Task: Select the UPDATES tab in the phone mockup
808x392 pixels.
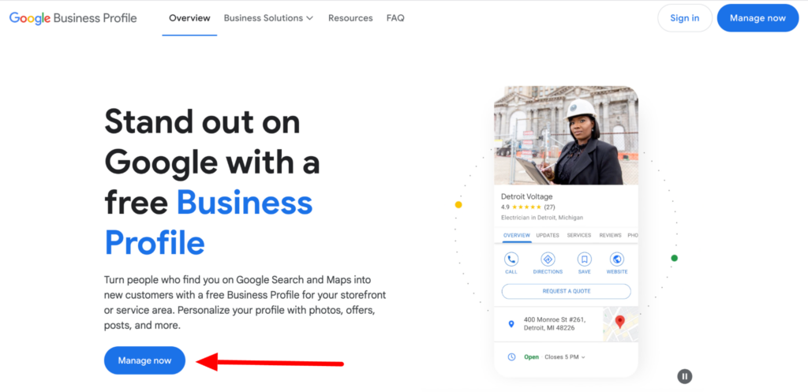Action: tap(548, 235)
